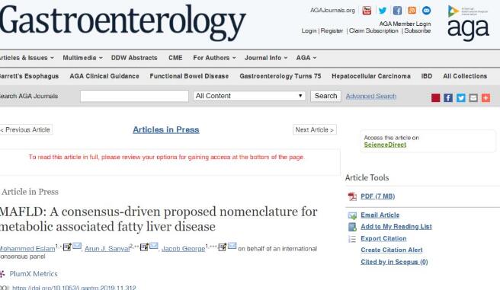Open the YouTube icon in header
This screenshot has width=500, height=290.
367,11
